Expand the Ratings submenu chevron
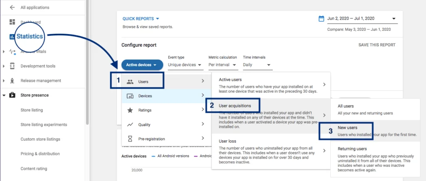Viewport: 426px width, 181px height. [203, 109]
